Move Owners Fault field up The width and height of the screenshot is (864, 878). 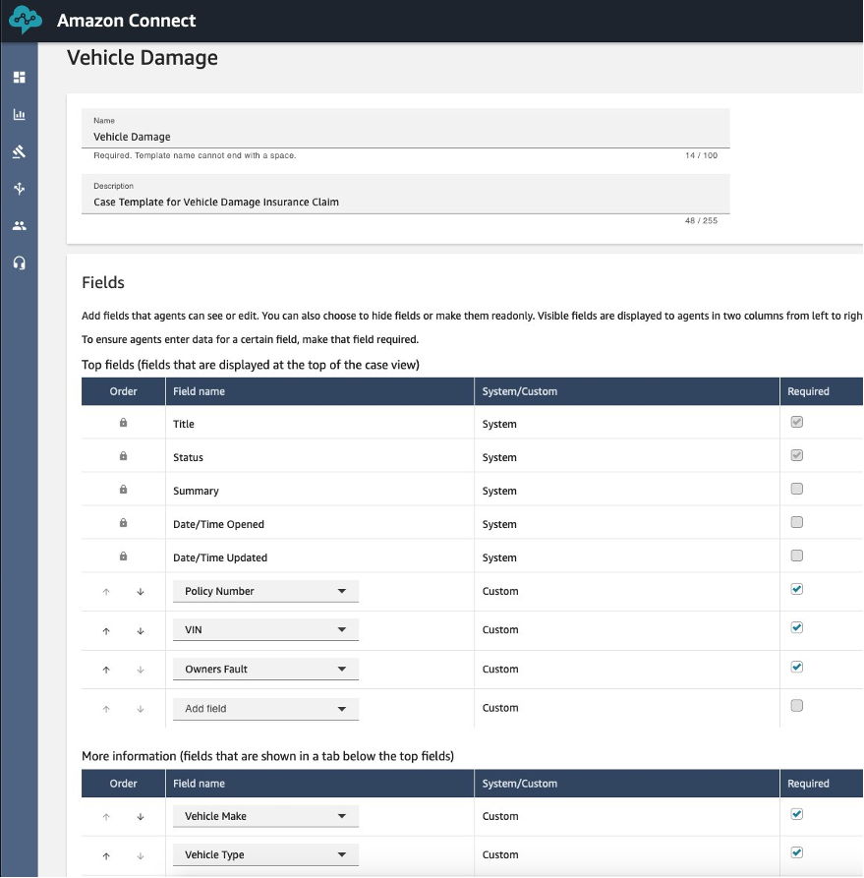[x=106, y=670]
